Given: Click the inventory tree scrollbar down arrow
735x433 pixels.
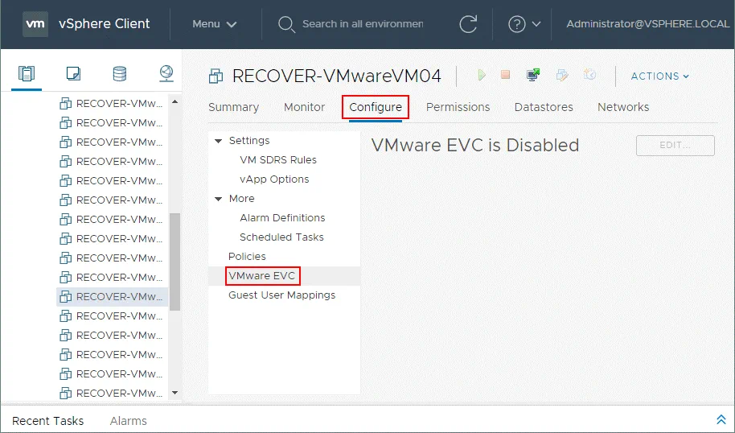Looking at the screenshot, I should [x=175, y=393].
